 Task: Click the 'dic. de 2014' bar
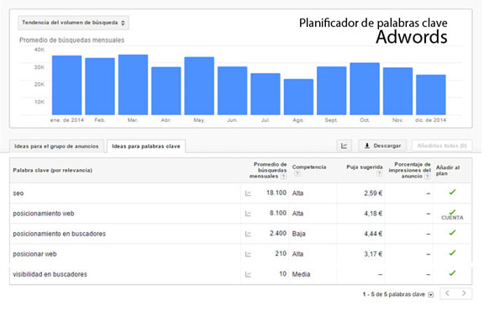pos(431,95)
